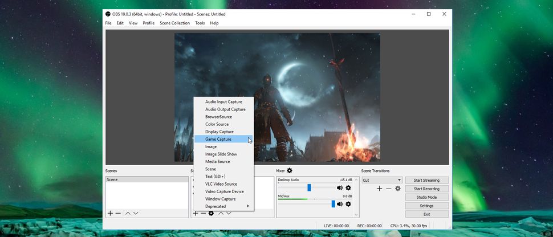The image size is (553, 237).
Task: Click the LIVE: 00:00:00 status
Action: (x=336, y=226)
